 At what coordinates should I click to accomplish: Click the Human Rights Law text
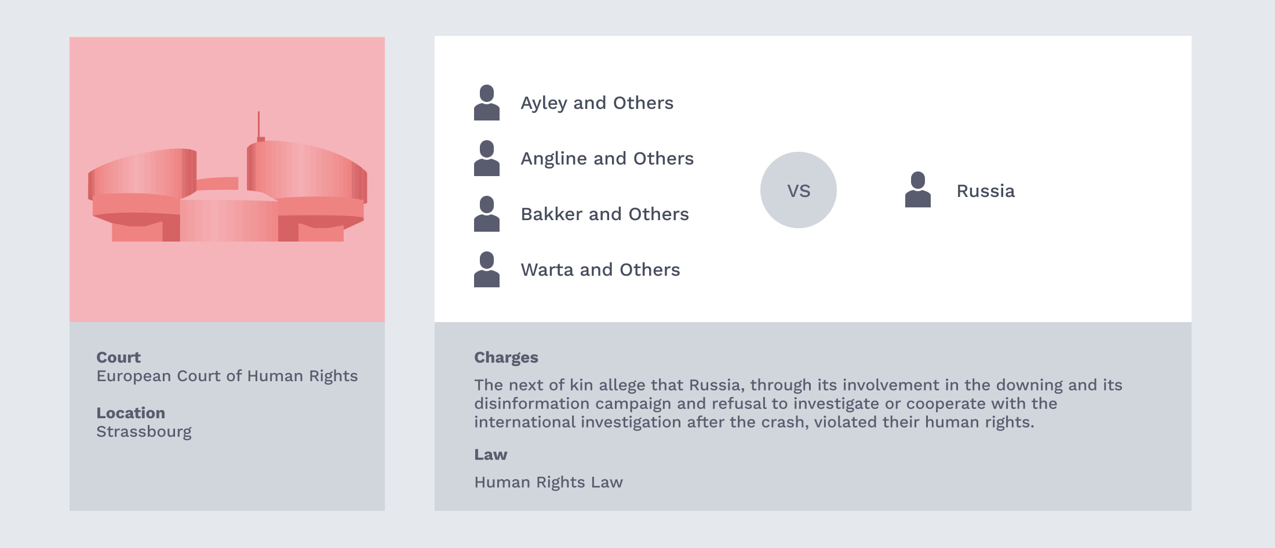[548, 483]
